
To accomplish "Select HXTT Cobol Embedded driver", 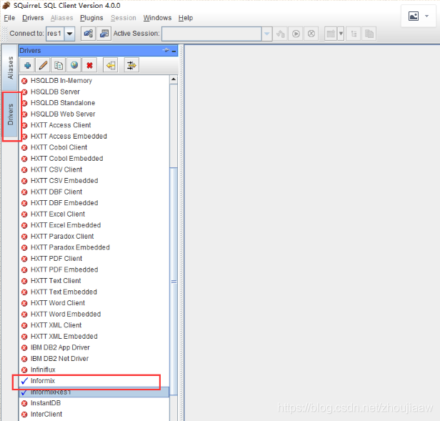I will 94,159.
